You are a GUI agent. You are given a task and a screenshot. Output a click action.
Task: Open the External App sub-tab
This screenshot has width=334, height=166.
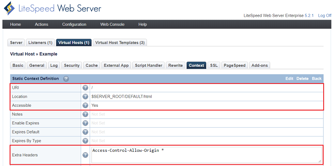(x=116, y=65)
